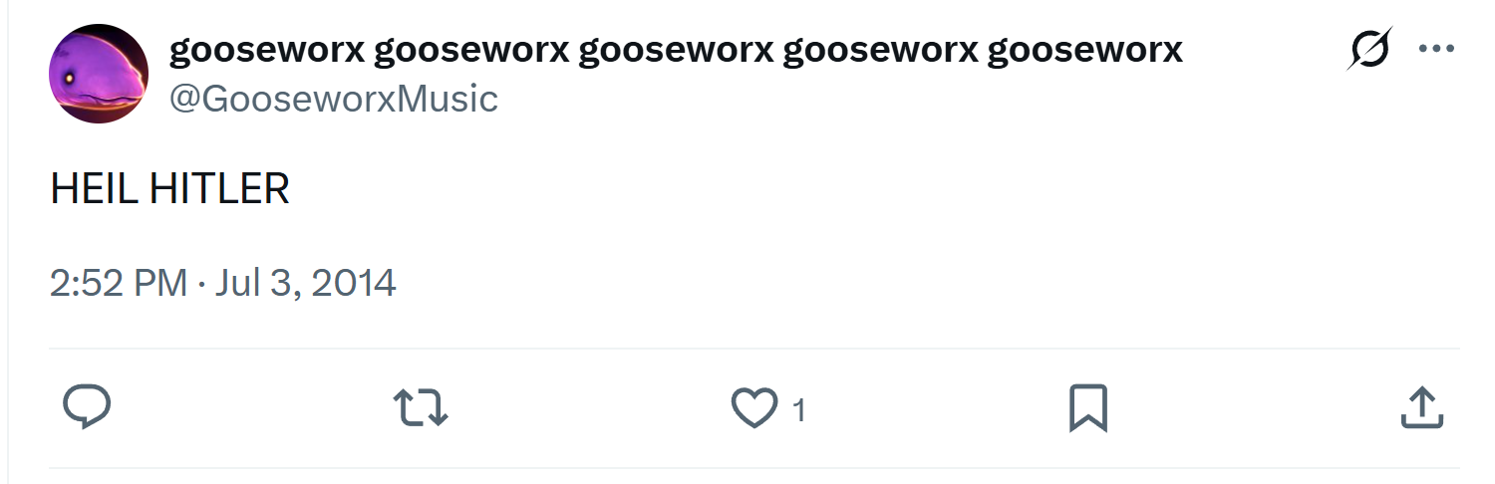The image size is (1495, 484).
Task: Click the Jul 3, 2014 date
Action: (x=306, y=283)
